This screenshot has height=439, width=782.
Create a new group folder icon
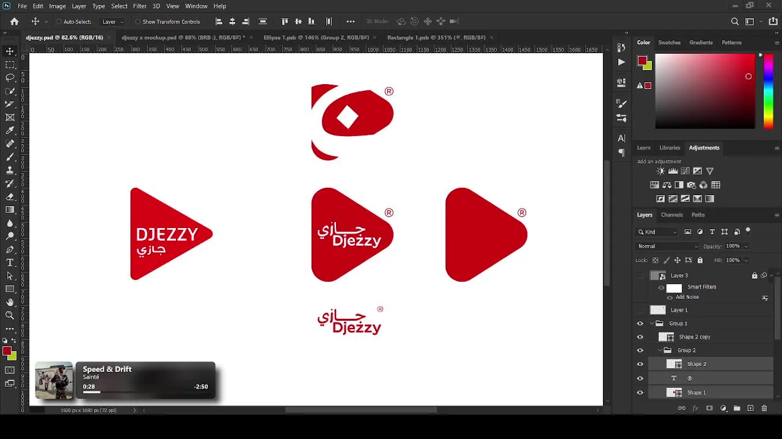click(x=737, y=409)
